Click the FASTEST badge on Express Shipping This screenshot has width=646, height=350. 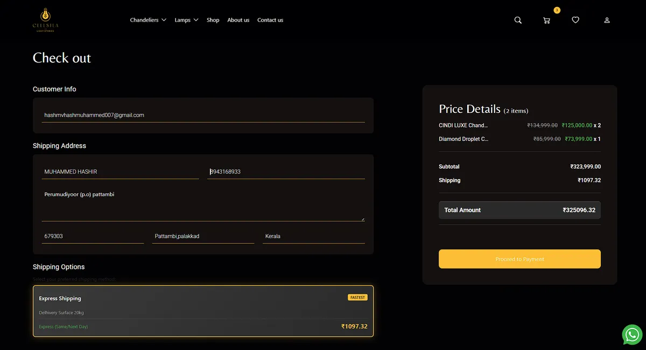[357, 297]
